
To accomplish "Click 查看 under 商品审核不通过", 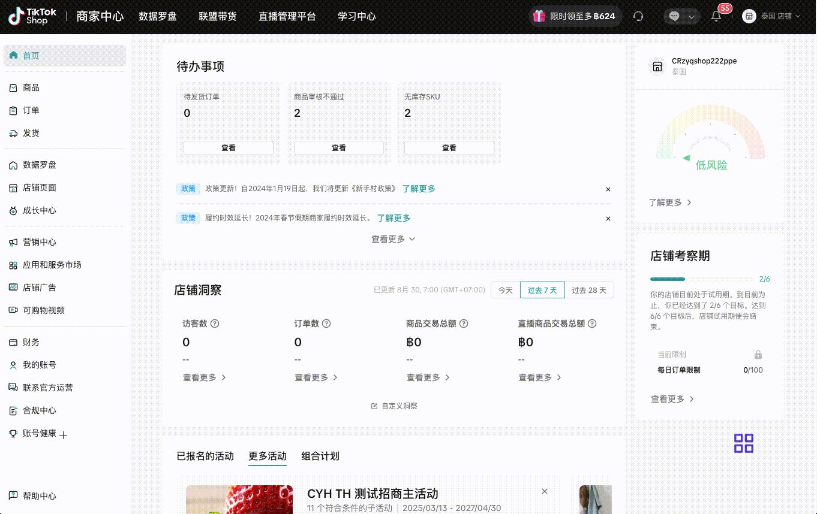I will (338, 148).
